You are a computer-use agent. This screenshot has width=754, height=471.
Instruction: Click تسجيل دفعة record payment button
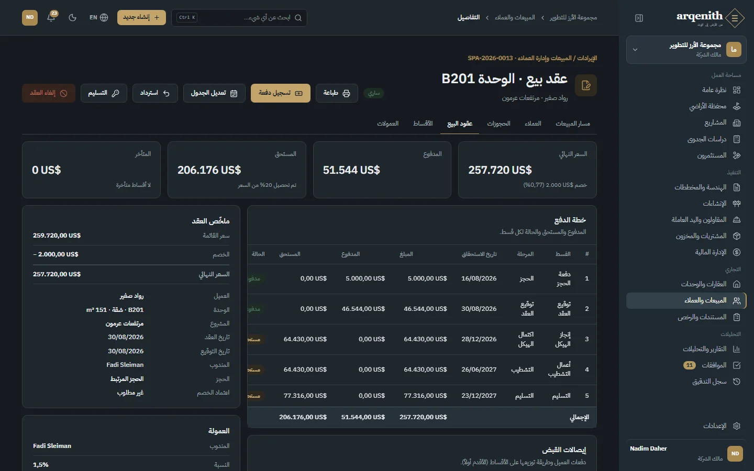click(x=281, y=93)
